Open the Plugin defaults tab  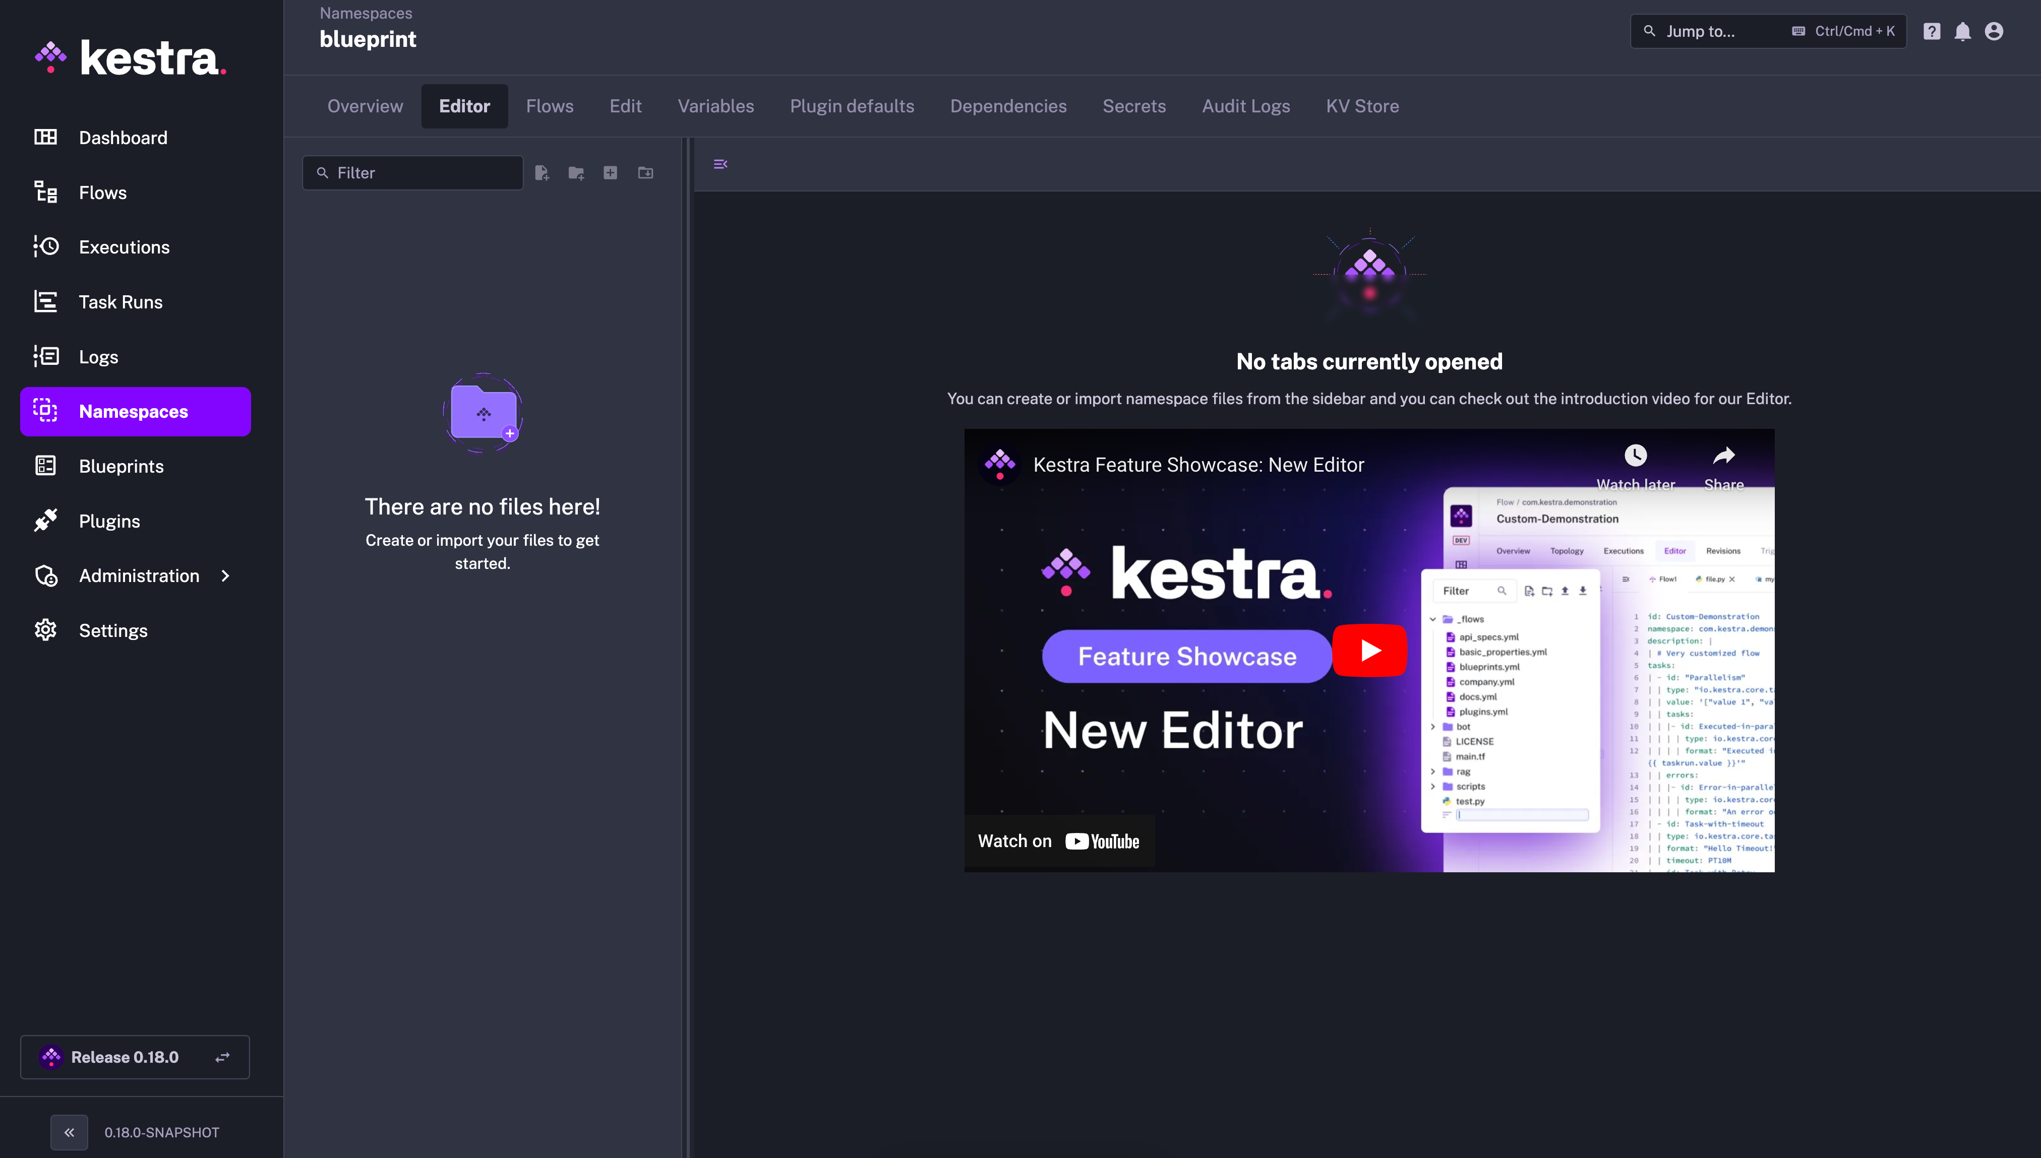852,106
